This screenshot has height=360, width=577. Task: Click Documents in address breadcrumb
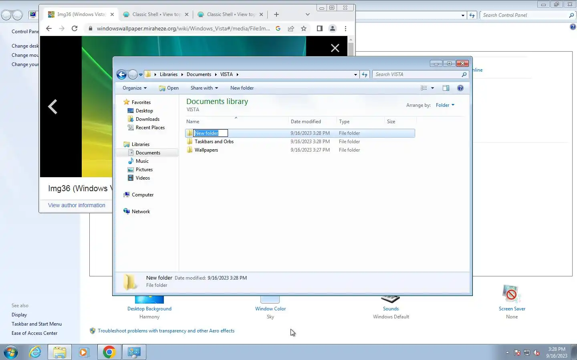199,74
